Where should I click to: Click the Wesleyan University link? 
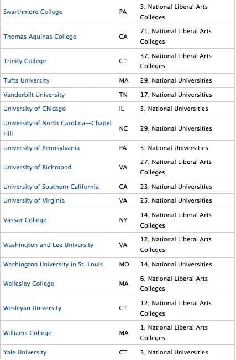pos(32,308)
